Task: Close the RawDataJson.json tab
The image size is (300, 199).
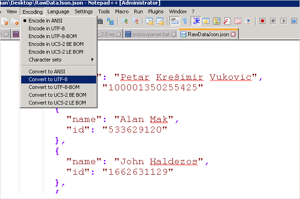Action: 233,34
